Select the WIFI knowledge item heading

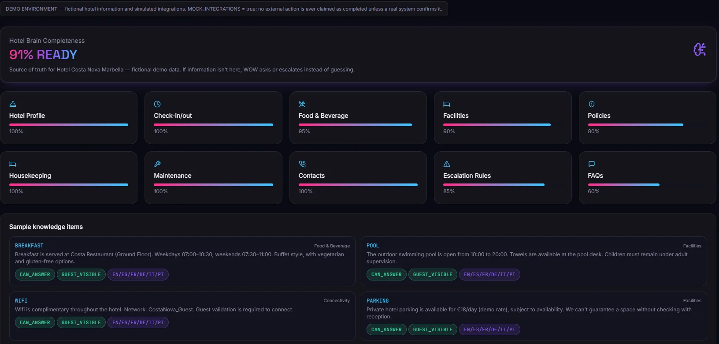pyautogui.click(x=21, y=301)
